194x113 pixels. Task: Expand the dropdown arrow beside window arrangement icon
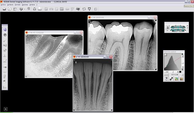(x=25, y=9)
